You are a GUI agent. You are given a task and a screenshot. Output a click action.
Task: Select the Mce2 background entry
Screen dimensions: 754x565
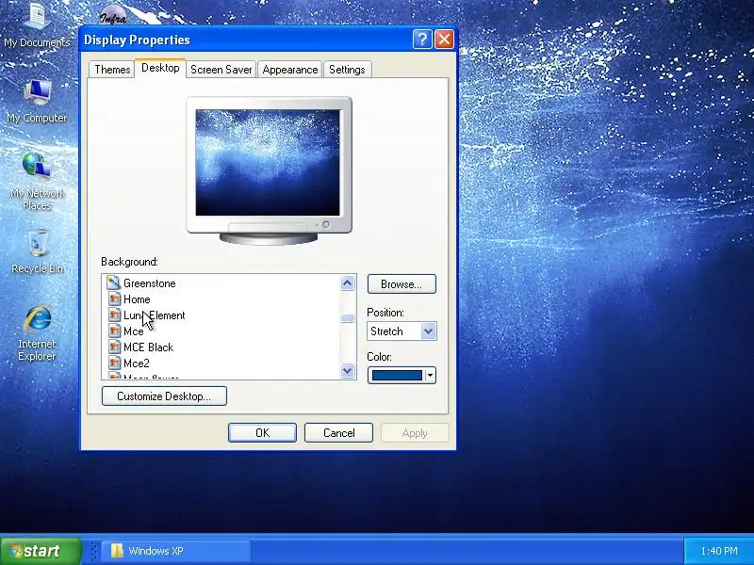137,363
